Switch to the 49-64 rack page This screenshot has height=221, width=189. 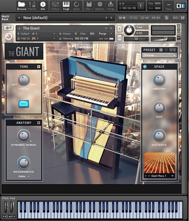click(155, 18)
